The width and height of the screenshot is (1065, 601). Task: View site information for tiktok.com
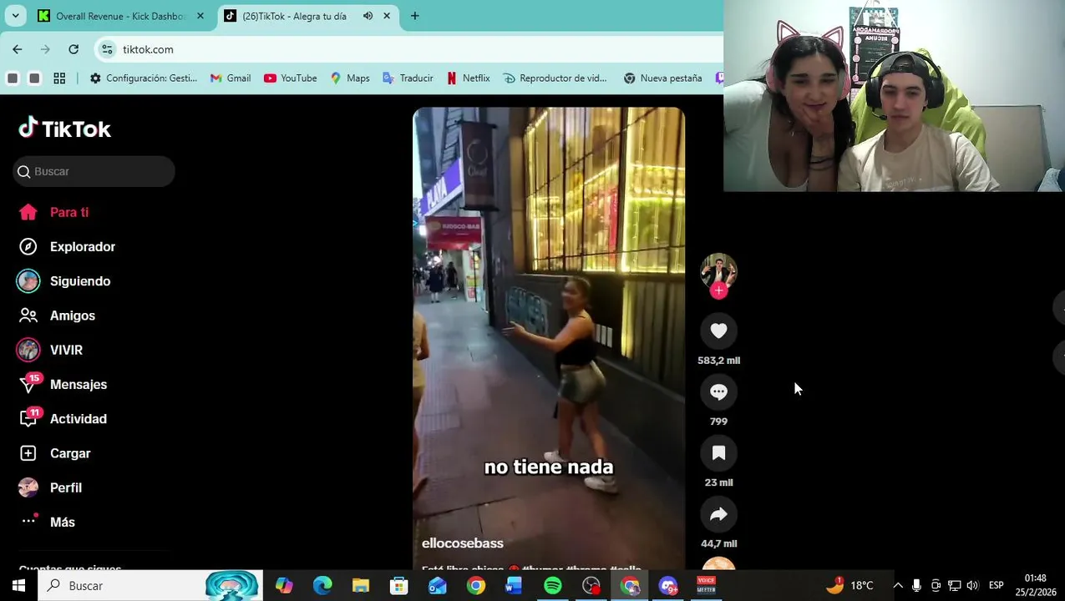[x=107, y=49]
